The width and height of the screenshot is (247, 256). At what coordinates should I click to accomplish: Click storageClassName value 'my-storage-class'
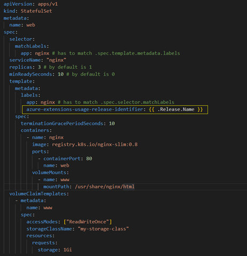click(103, 229)
